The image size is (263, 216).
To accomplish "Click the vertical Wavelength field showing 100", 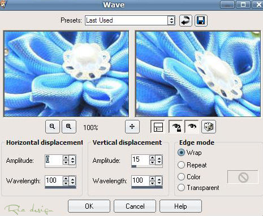I will click(x=140, y=181).
